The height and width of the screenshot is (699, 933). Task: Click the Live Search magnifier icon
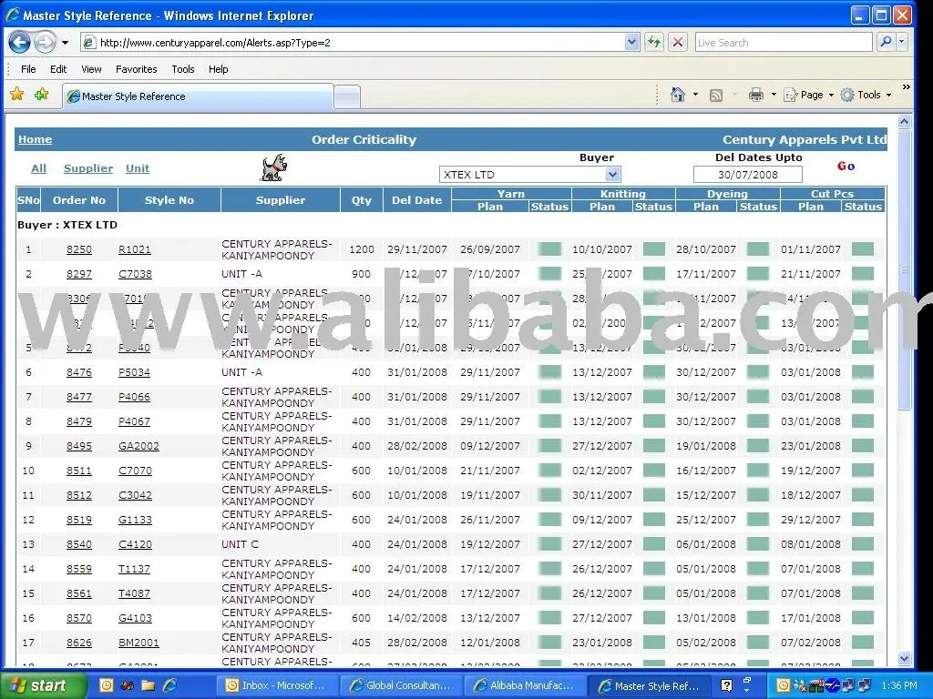(885, 42)
